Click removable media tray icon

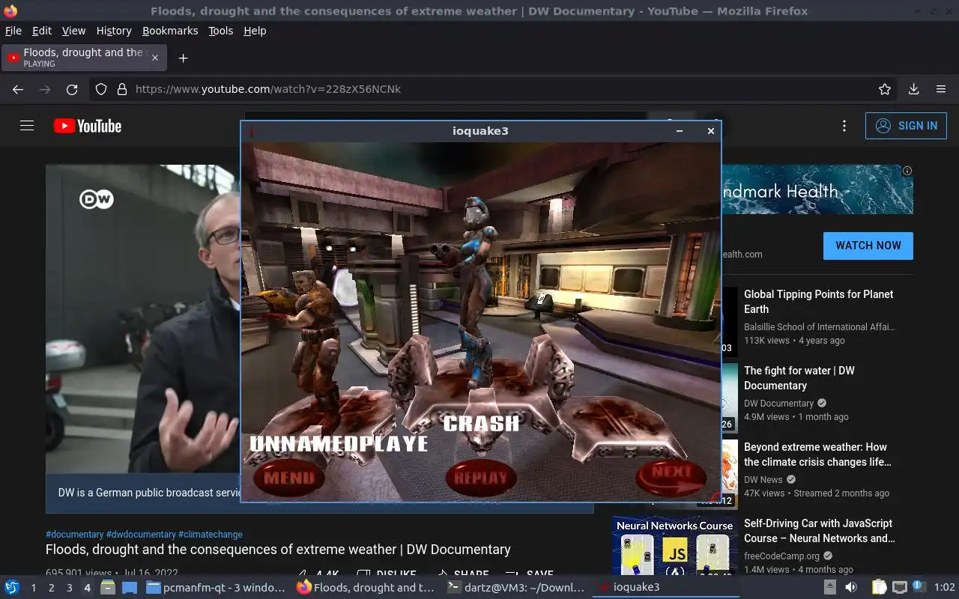830,588
